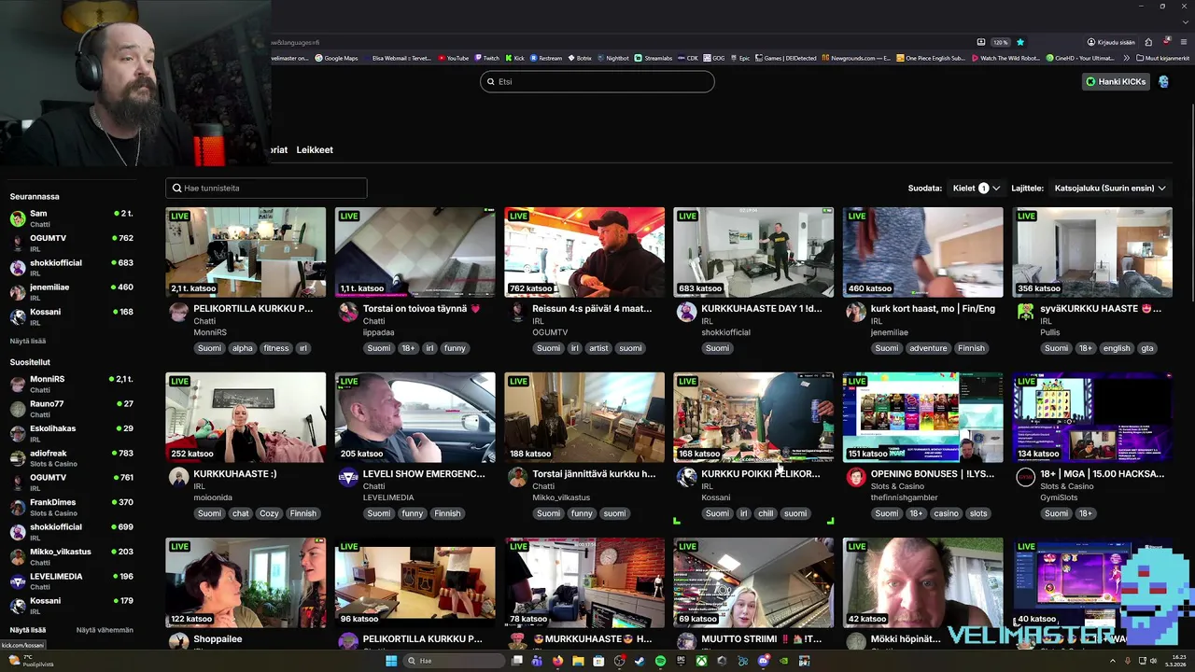Show more bookmarks via overflow chevron
1195x672 pixels.
[1126, 58]
